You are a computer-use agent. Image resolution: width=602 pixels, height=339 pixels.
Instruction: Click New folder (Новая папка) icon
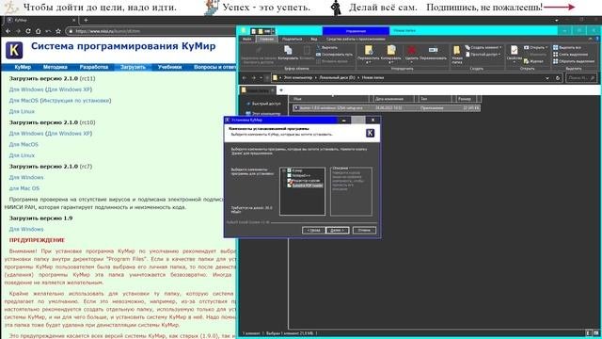457,50
